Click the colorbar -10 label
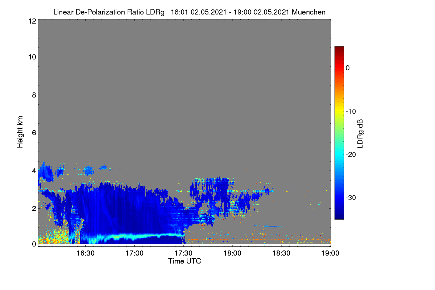The width and height of the screenshot is (435, 290). [351, 111]
